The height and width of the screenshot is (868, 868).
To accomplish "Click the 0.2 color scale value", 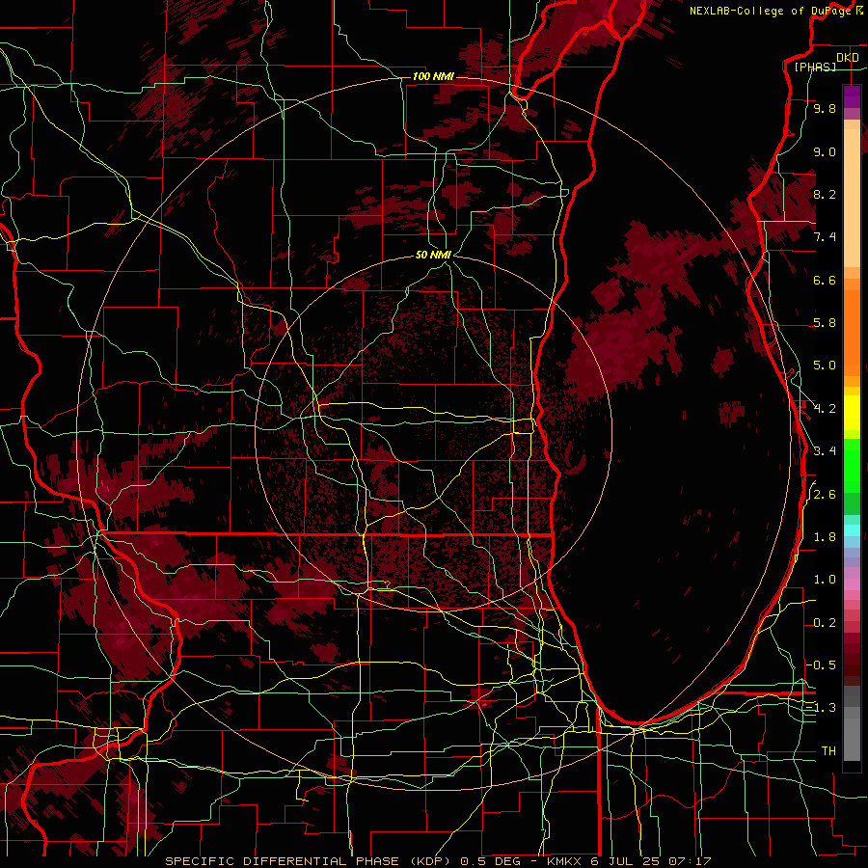I will pos(825,623).
